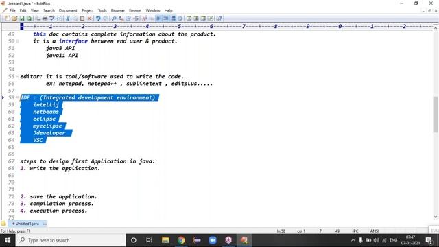Save the file using the Save icon
439x247 pixels.
21,19
